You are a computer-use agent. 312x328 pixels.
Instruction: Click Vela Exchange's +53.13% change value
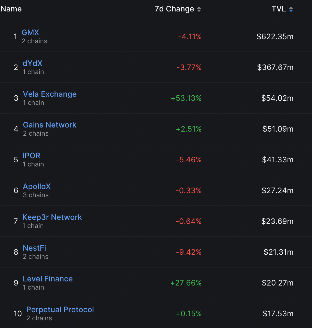pos(186,98)
